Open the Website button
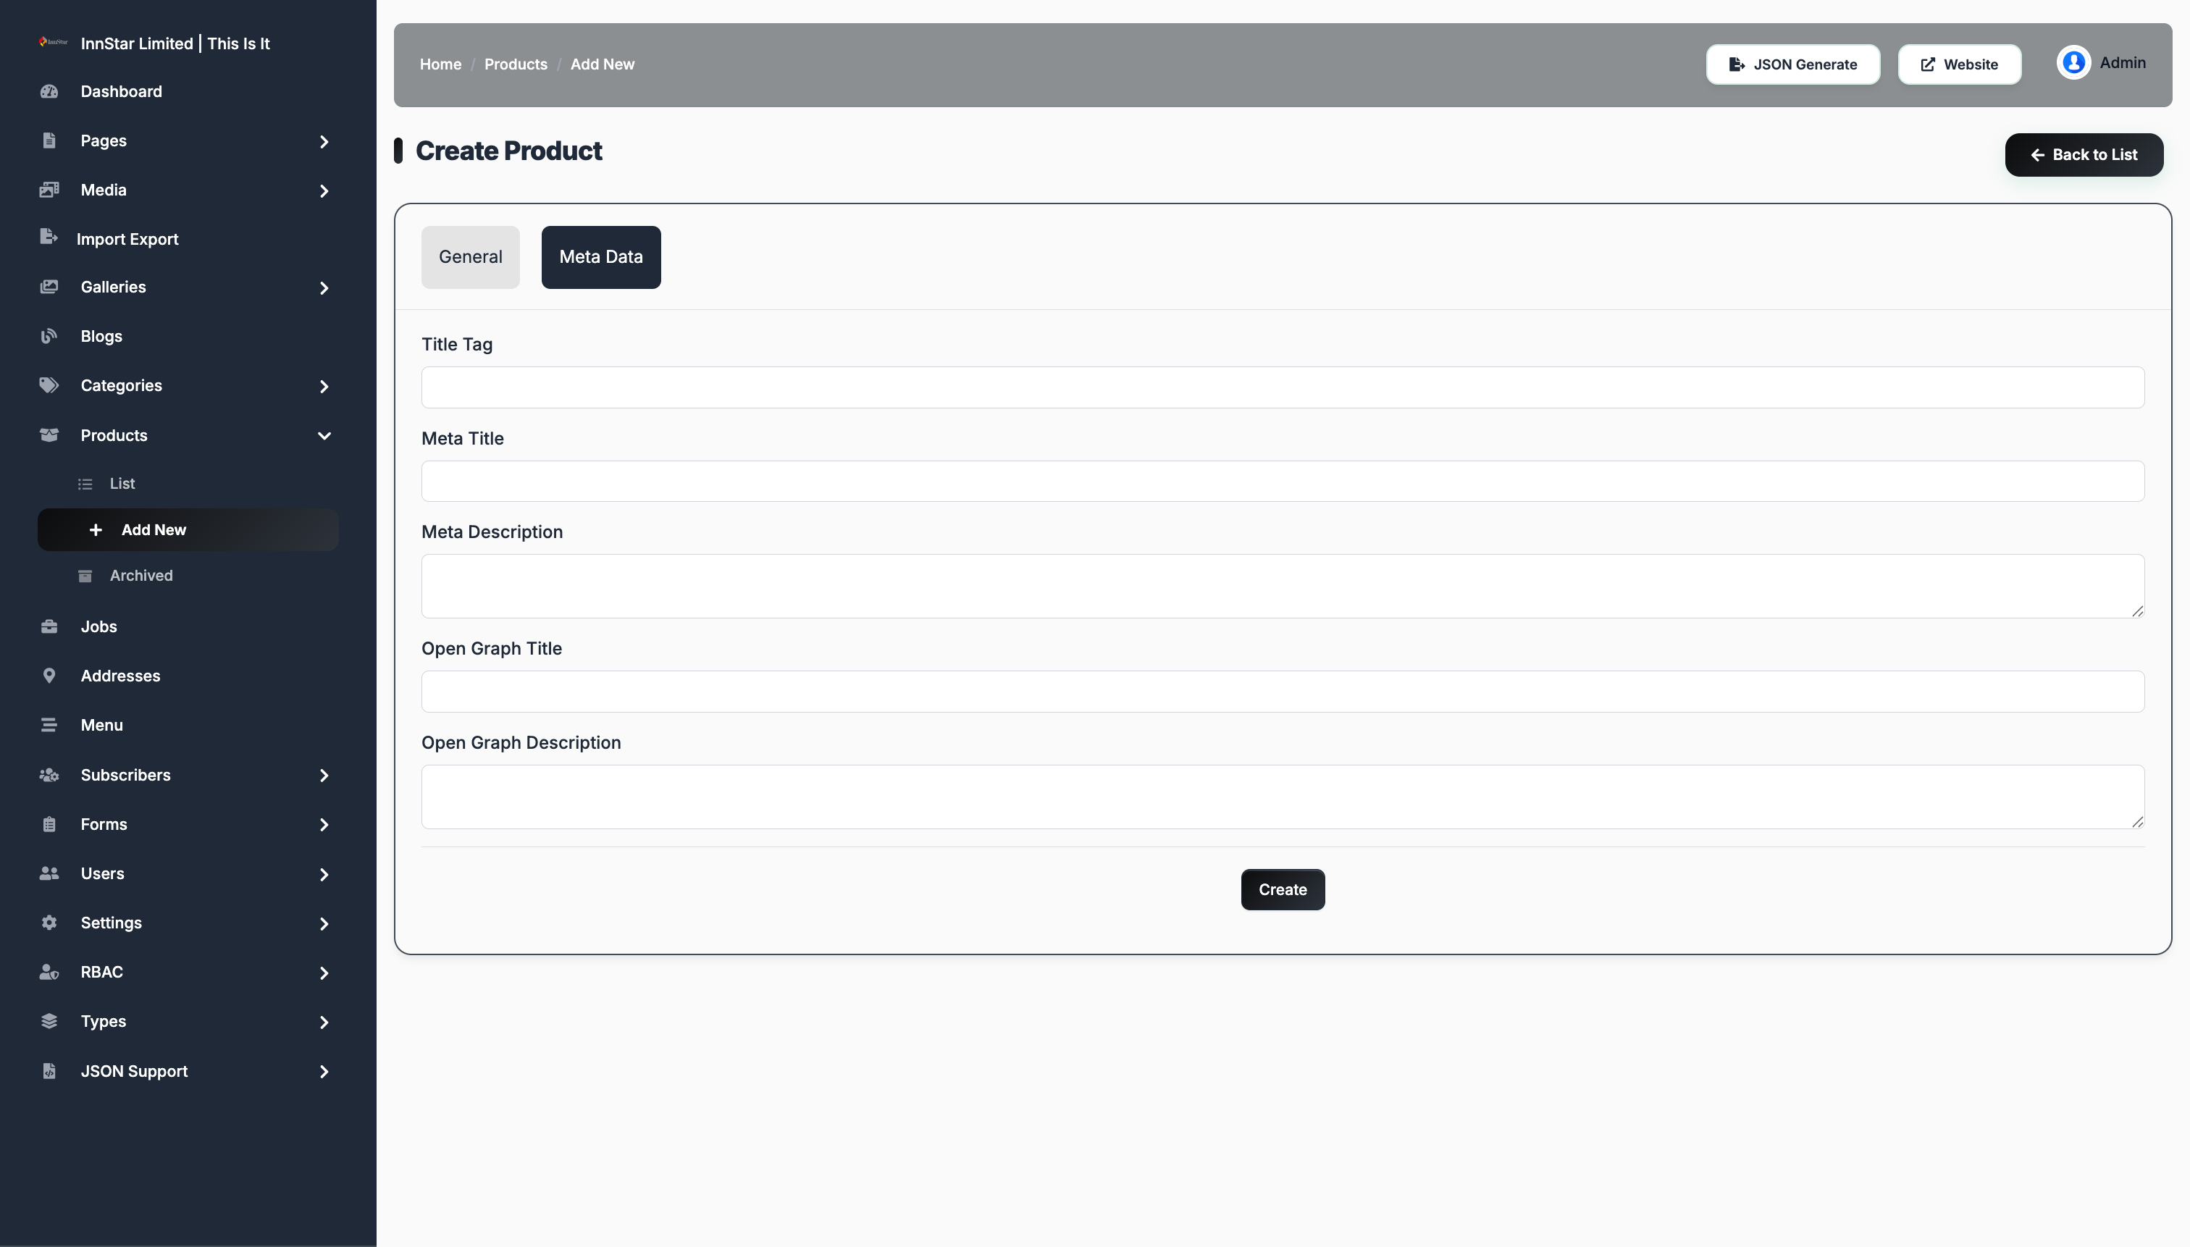The image size is (2190, 1247). coord(1959,64)
